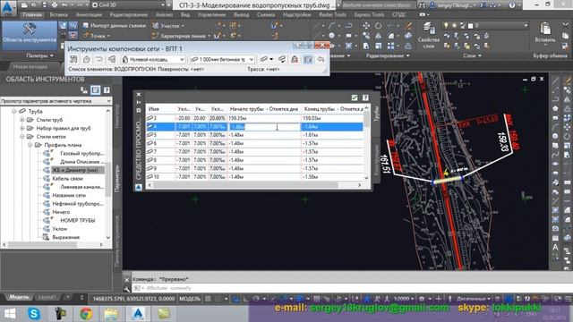Open Google Chrome from the taskbar
Image resolution: width=573 pixels, height=322 pixels.
pyautogui.click(x=86, y=314)
